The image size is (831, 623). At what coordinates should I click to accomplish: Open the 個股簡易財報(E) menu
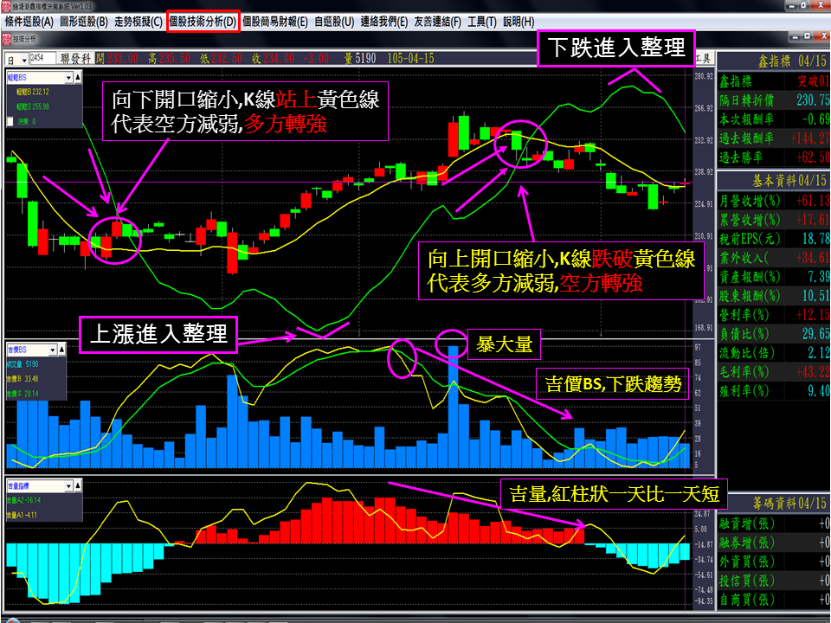[x=275, y=22]
